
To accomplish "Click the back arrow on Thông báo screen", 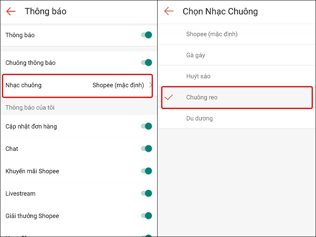I will click(11, 11).
